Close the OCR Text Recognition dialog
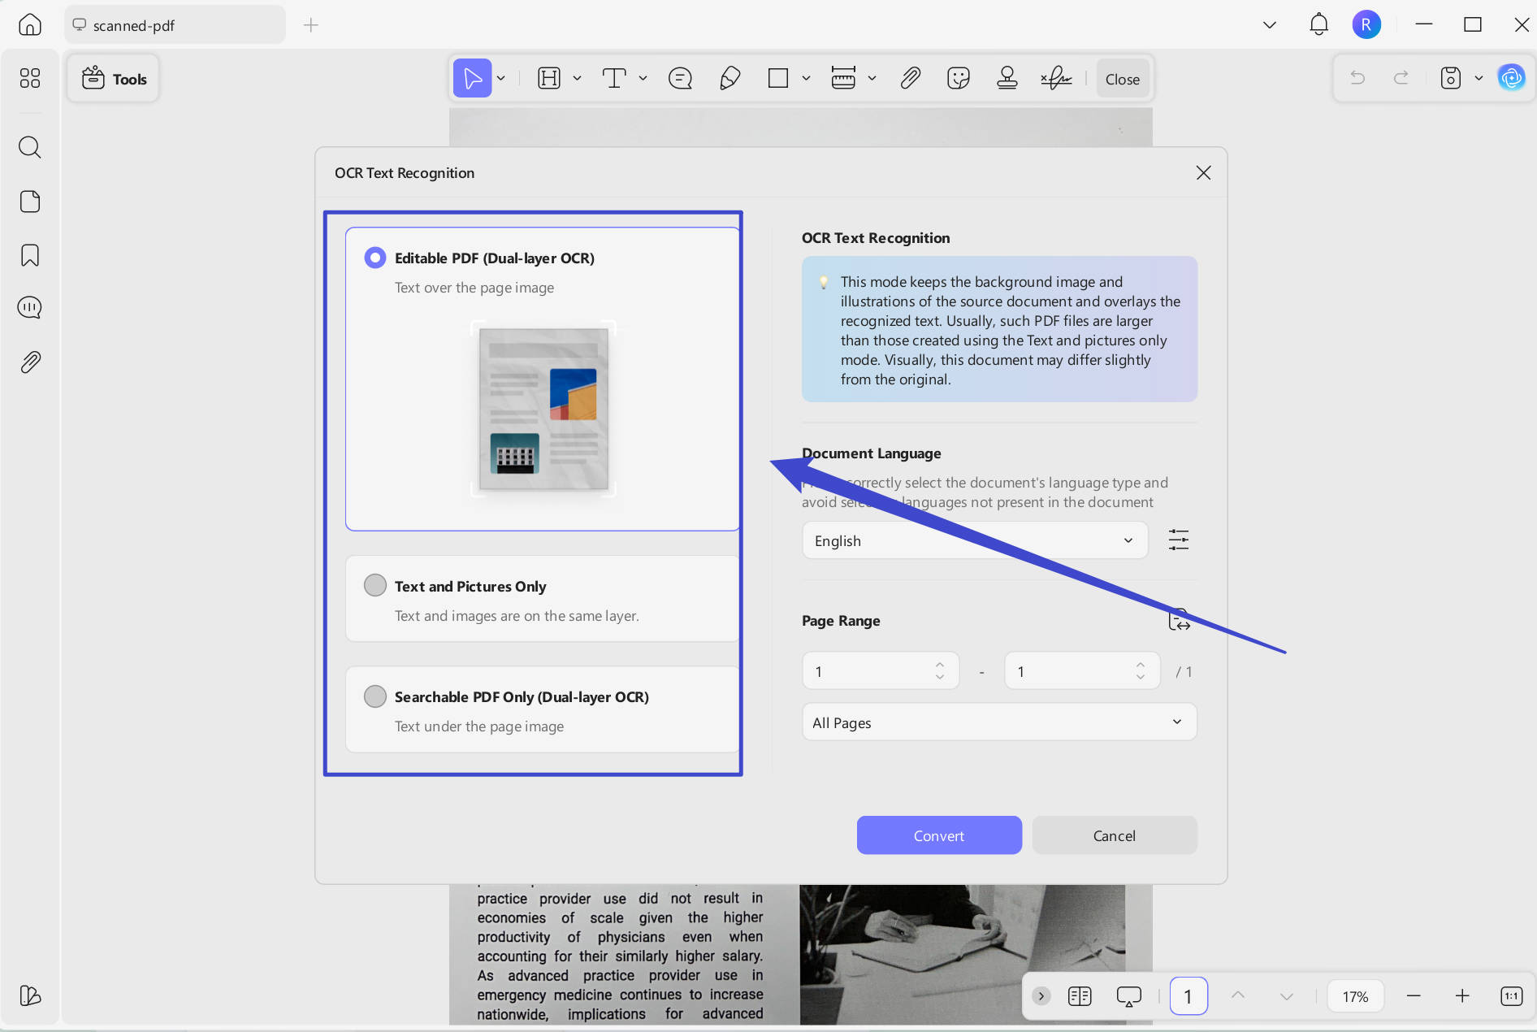Viewport: 1537px width, 1032px height. pyautogui.click(x=1203, y=172)
